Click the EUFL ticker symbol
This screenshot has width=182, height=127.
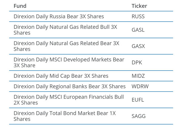[138, 100]
